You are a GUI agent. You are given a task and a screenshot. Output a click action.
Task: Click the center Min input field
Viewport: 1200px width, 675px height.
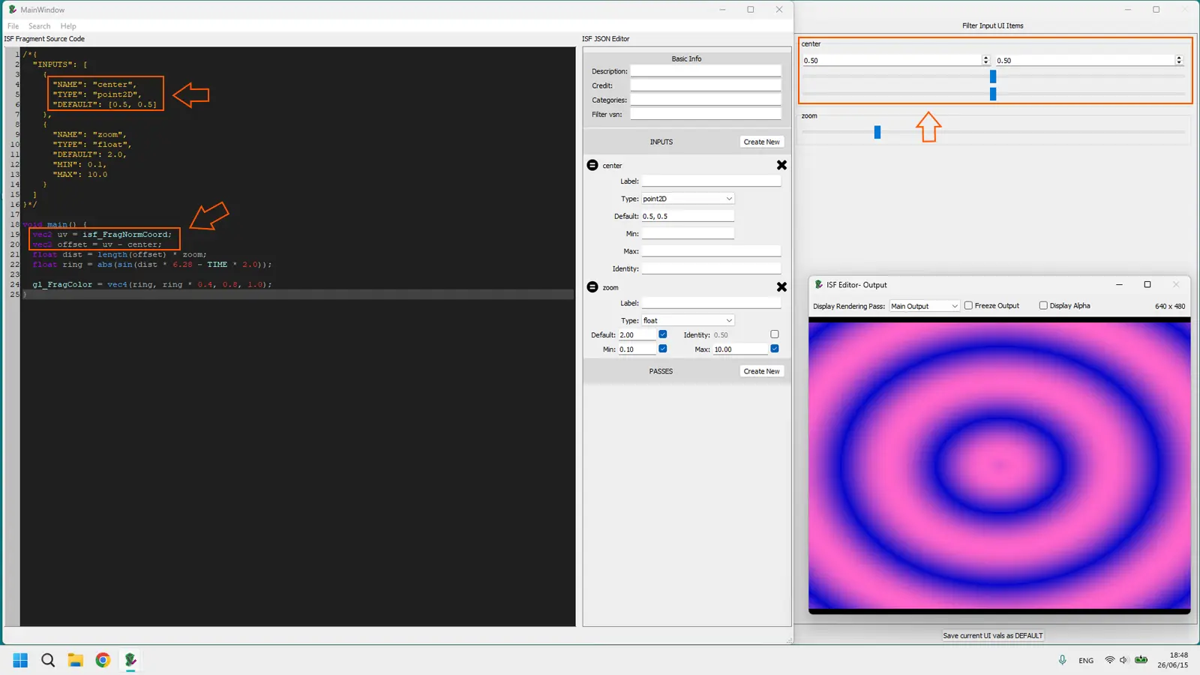point(687,233)
